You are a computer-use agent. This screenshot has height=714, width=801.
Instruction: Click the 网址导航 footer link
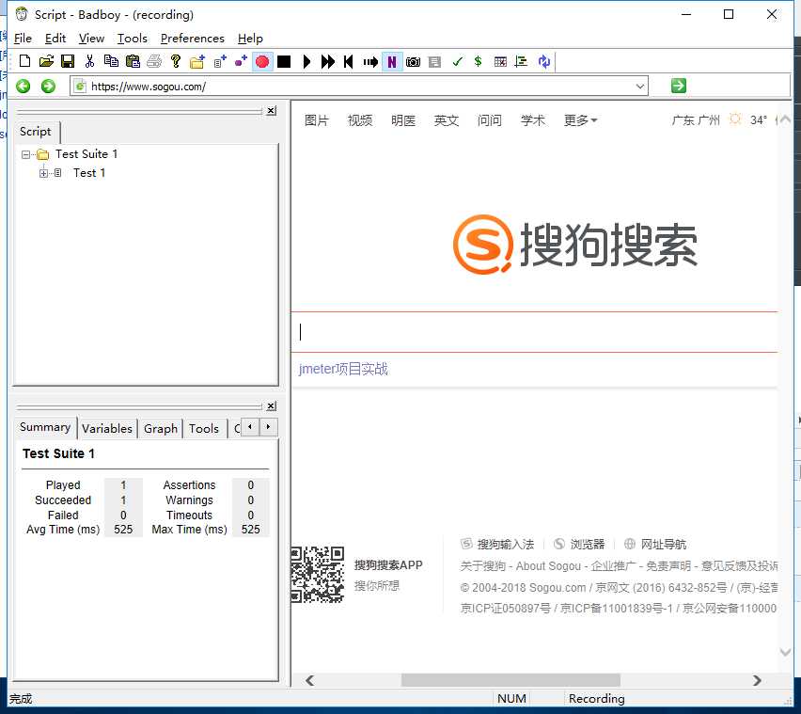click(664, 545)
